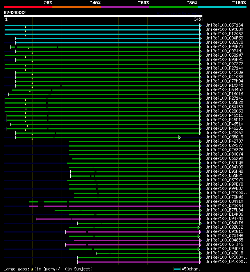250x272 pixels.
Task: Click the UniRef100_Q41089 label
Action: (224, 72)
